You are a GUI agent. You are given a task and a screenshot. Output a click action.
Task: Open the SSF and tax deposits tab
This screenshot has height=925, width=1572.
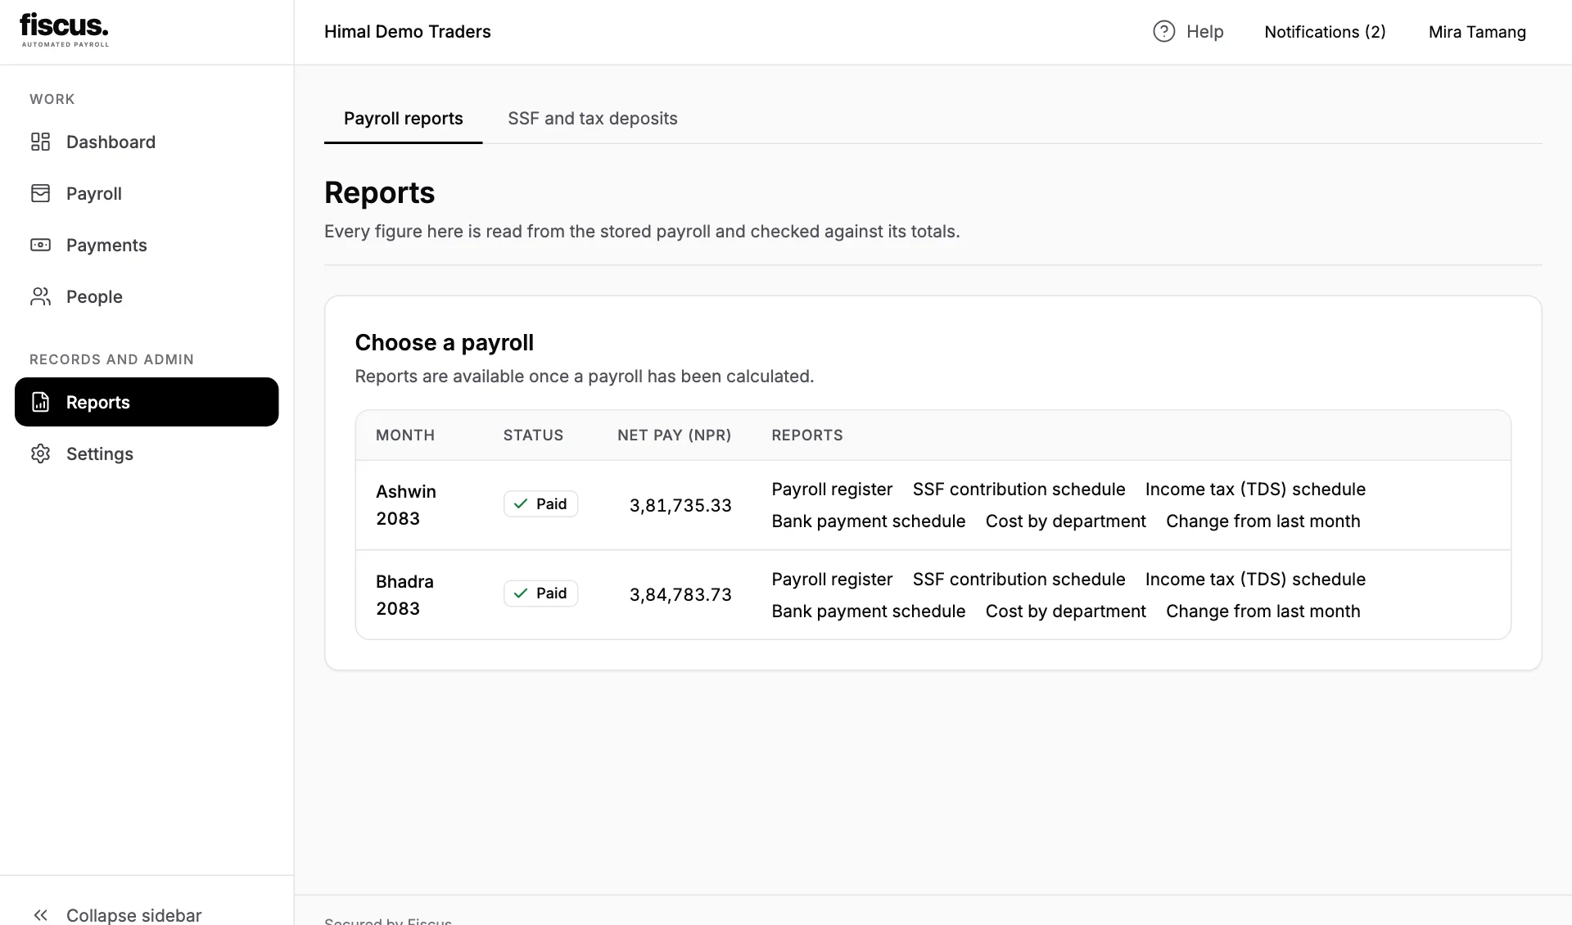point(593,119)
